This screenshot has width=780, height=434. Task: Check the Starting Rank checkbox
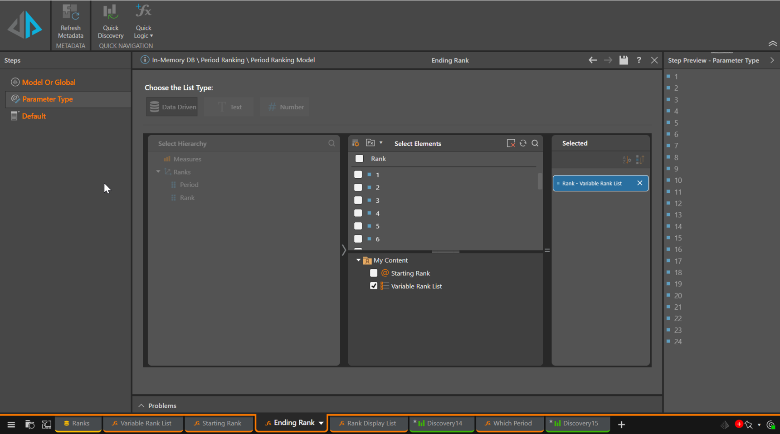point(374,273)
